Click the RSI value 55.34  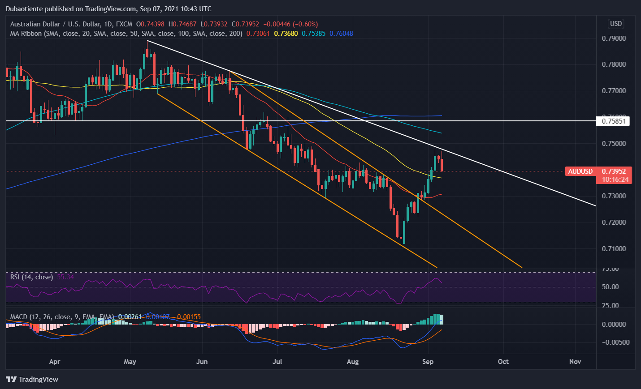(x=65, y=277)
